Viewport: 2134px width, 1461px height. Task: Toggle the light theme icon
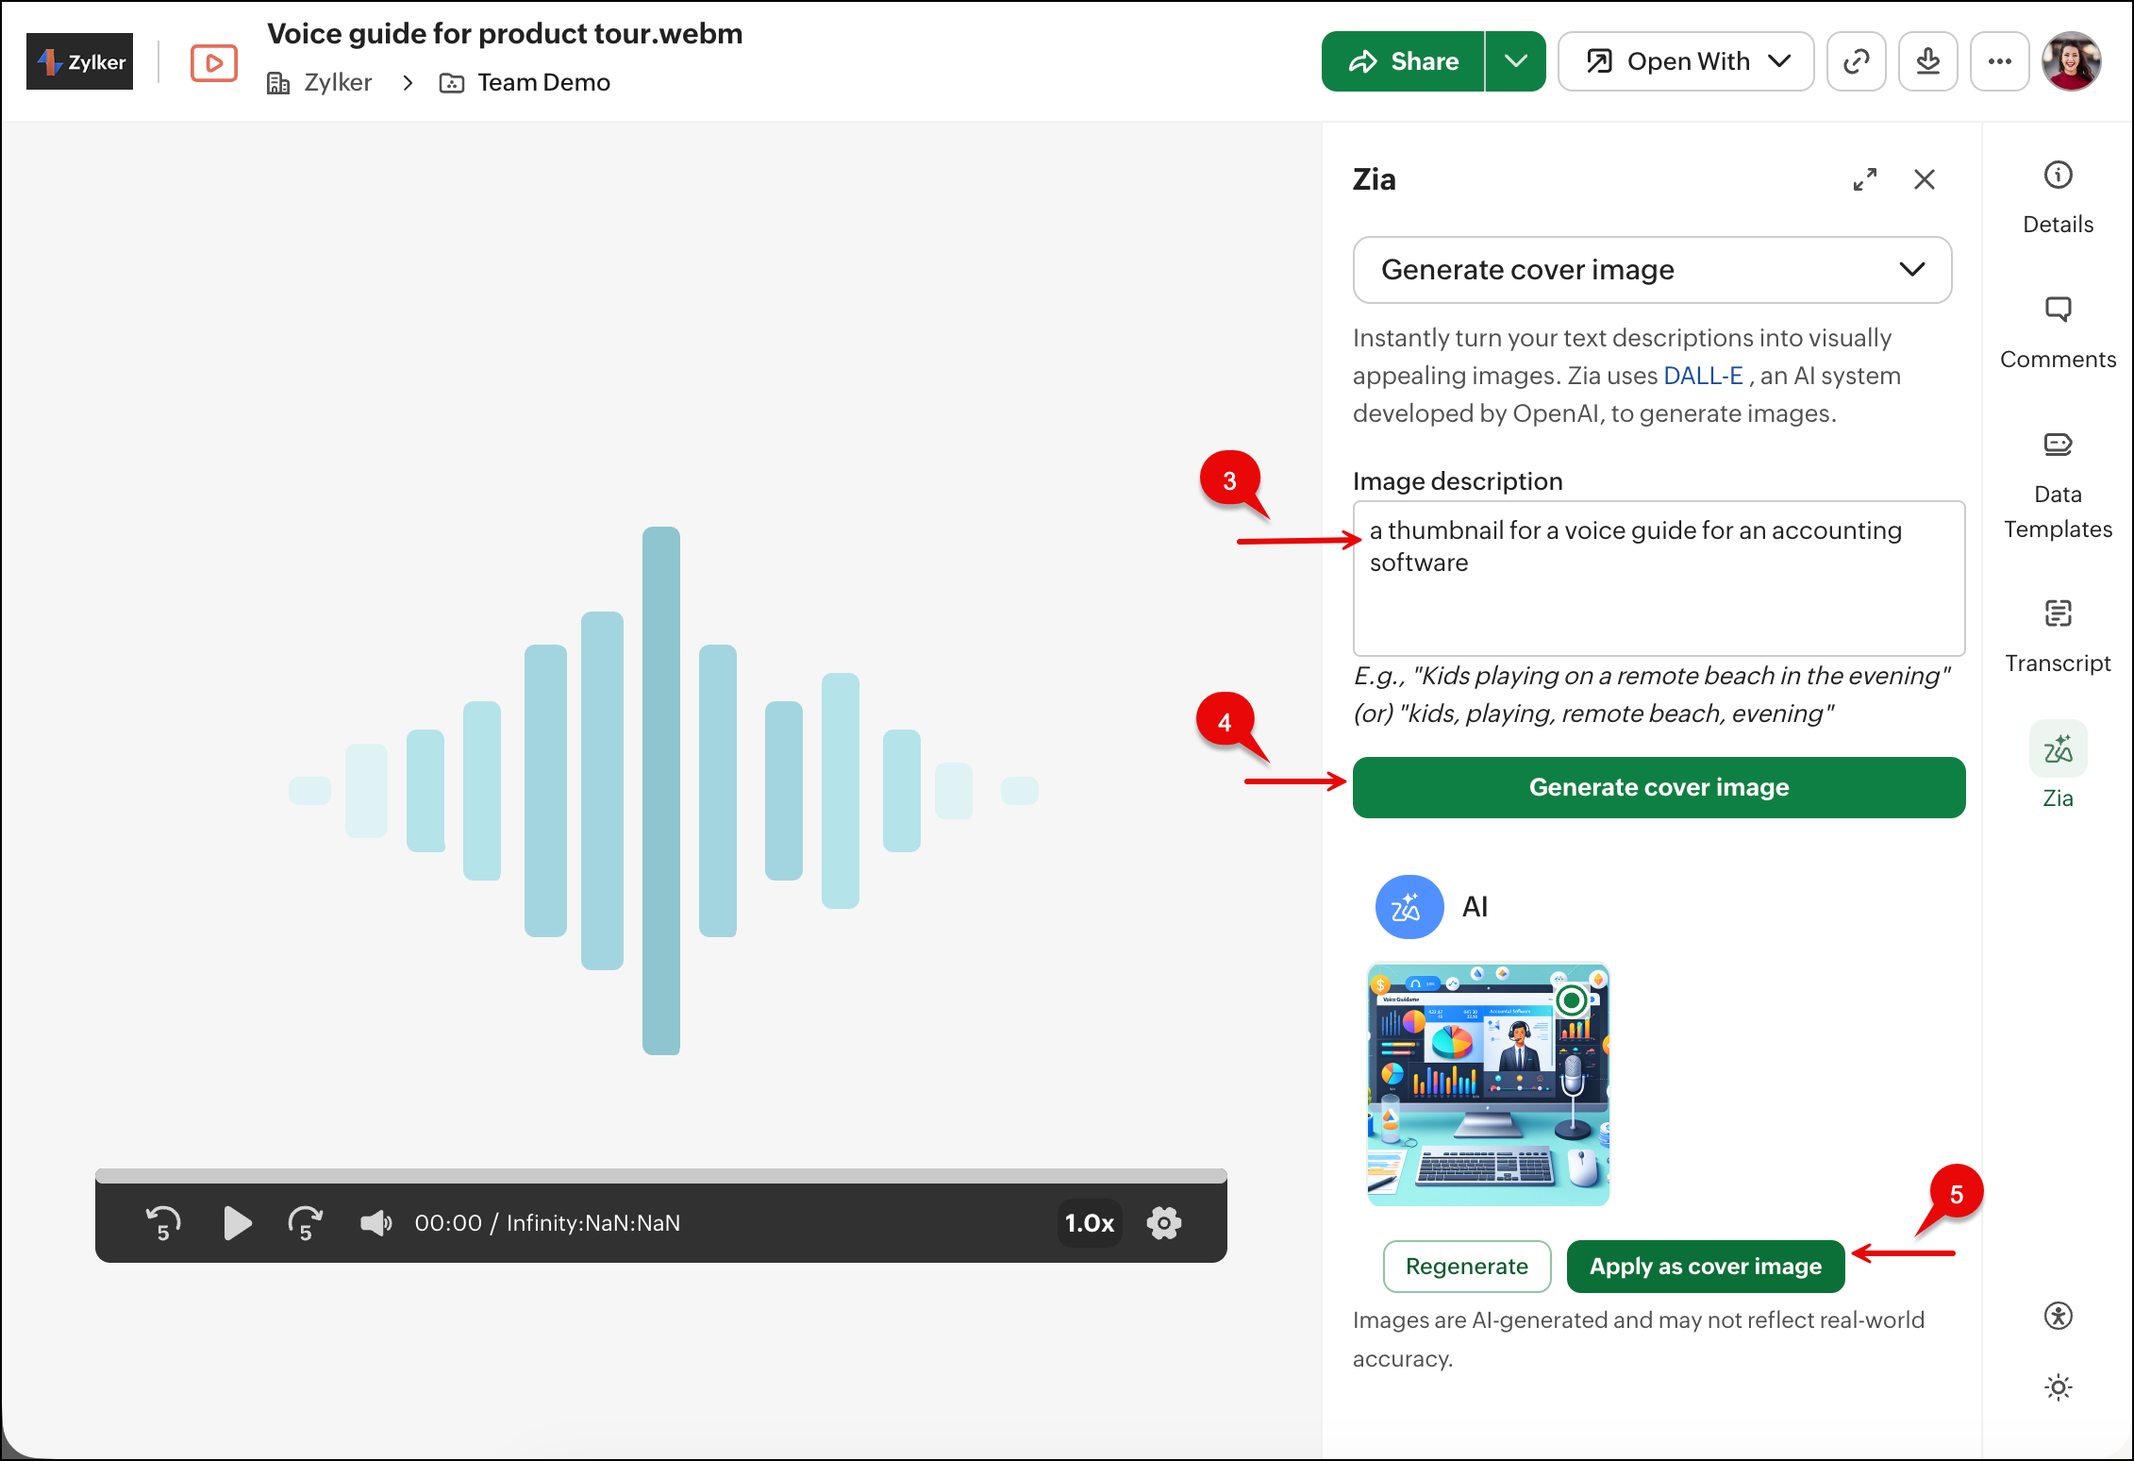pos(2058,1387)
